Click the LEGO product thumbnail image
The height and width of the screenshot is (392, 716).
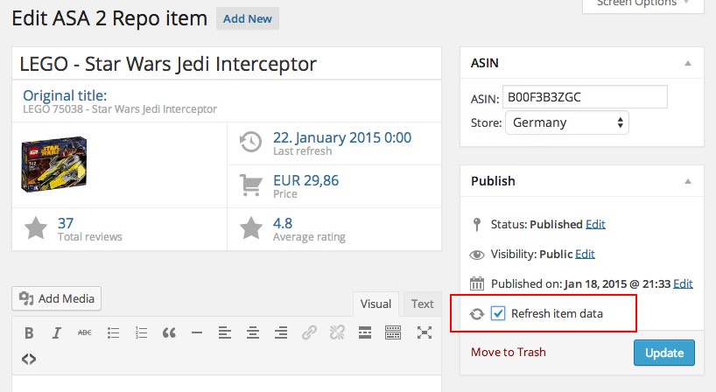[x=53, y=164]
